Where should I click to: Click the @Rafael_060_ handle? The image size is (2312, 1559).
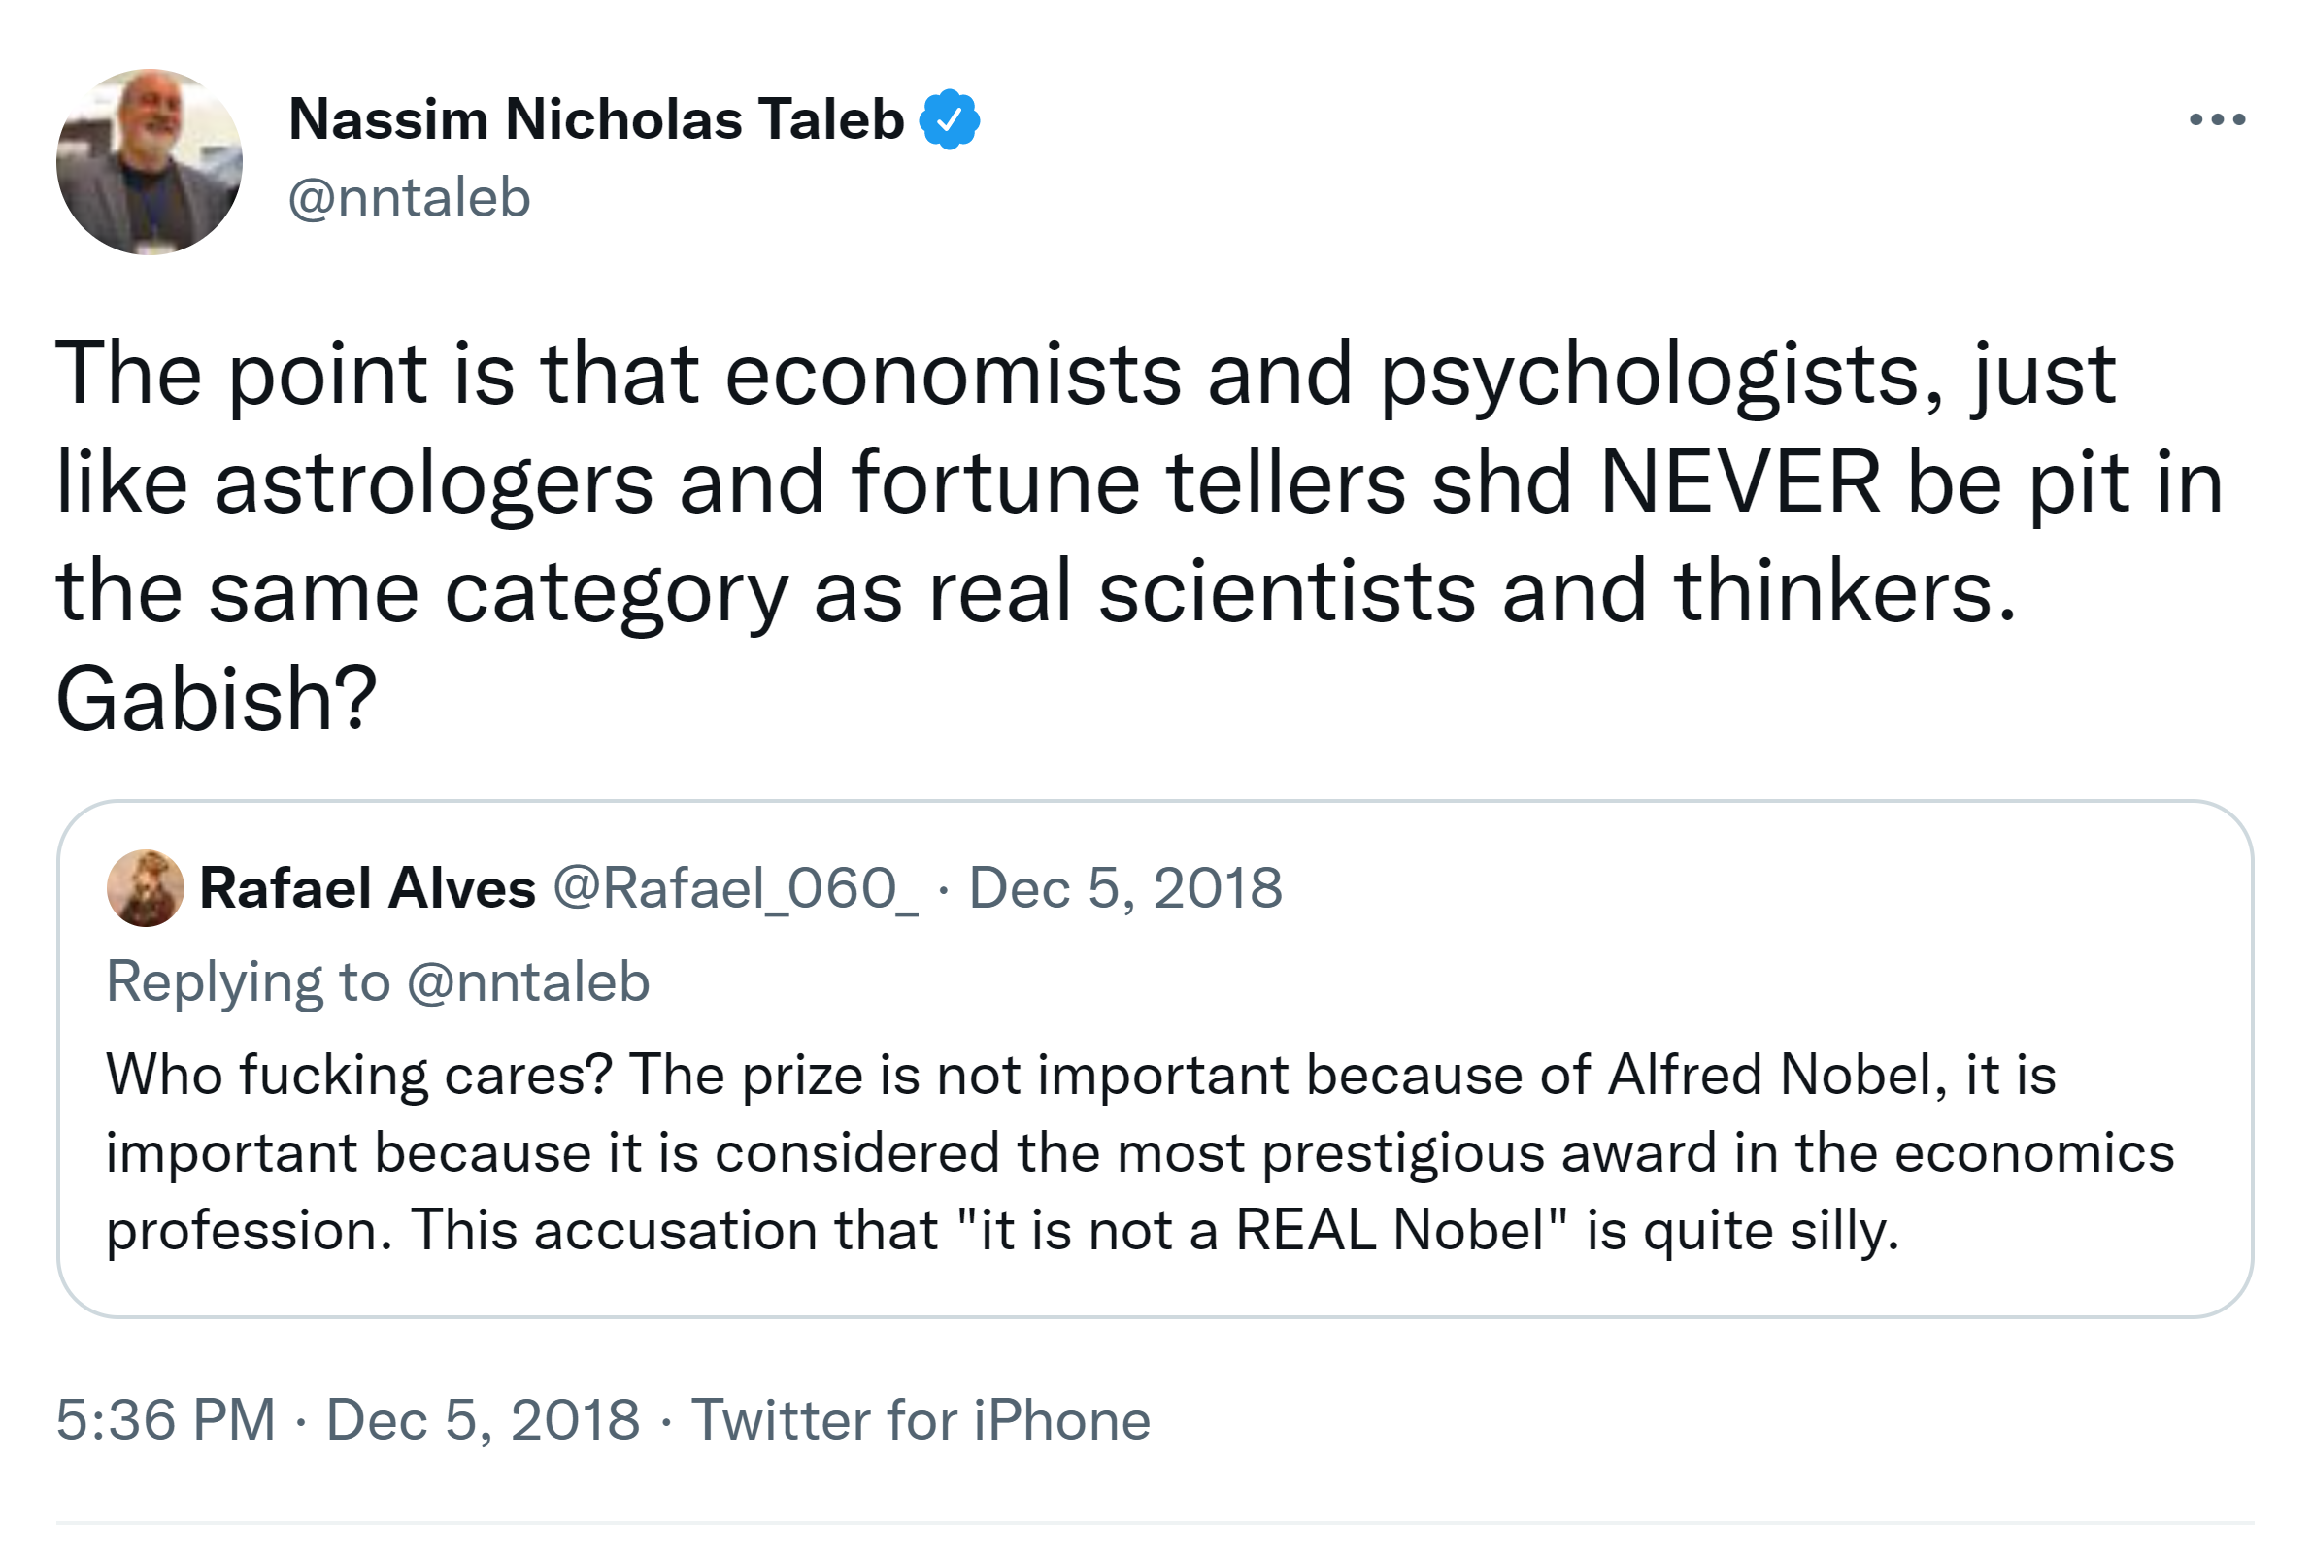[736, 888]
